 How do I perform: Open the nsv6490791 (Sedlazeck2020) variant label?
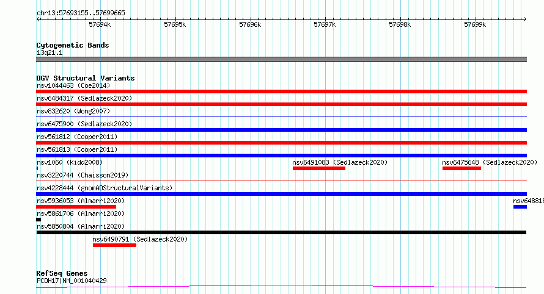click(140, 239)
